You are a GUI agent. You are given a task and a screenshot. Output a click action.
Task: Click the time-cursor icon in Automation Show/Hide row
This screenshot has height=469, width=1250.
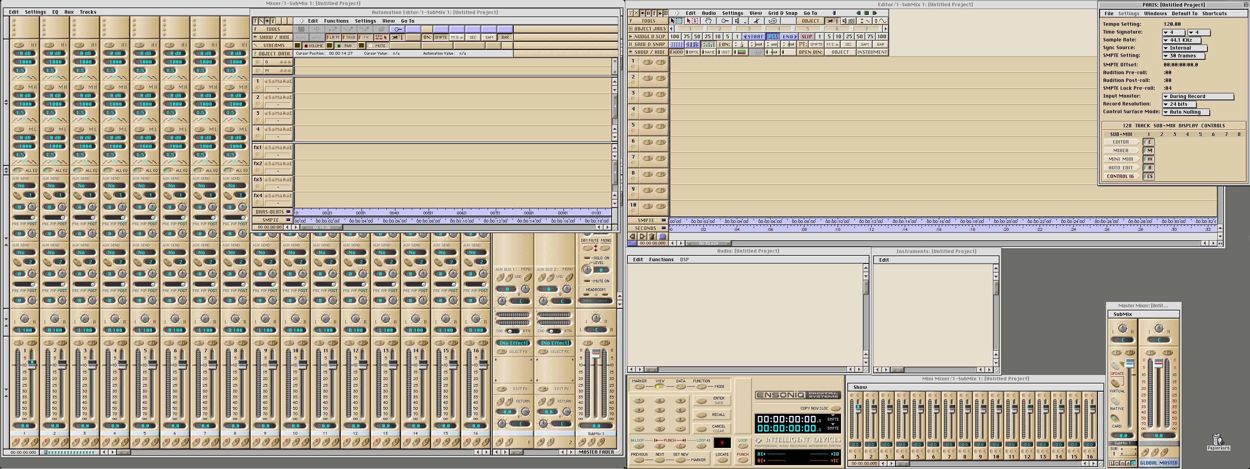[x=381, y=37]
